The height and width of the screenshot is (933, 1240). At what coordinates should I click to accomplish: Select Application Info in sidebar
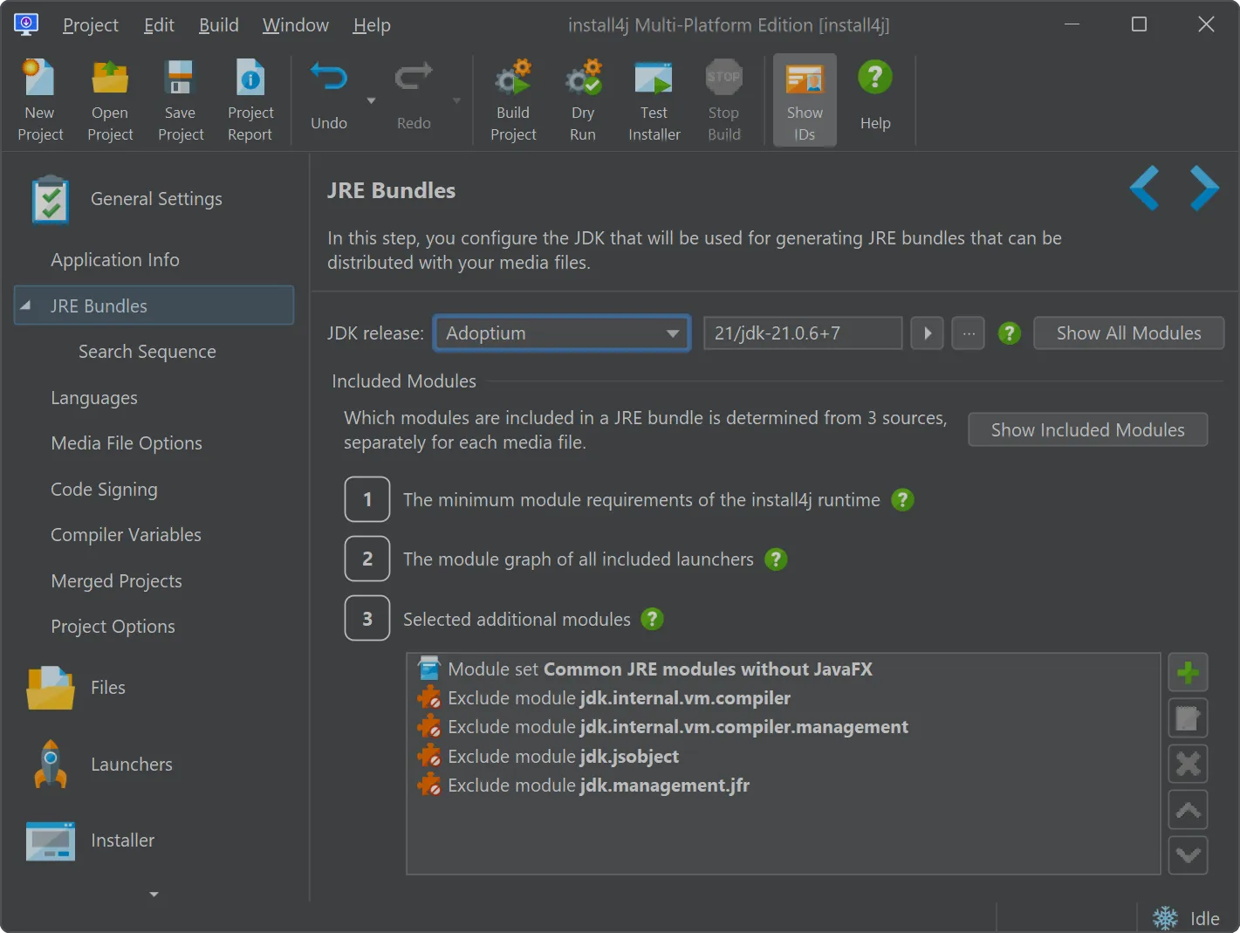tap(115, 260)
